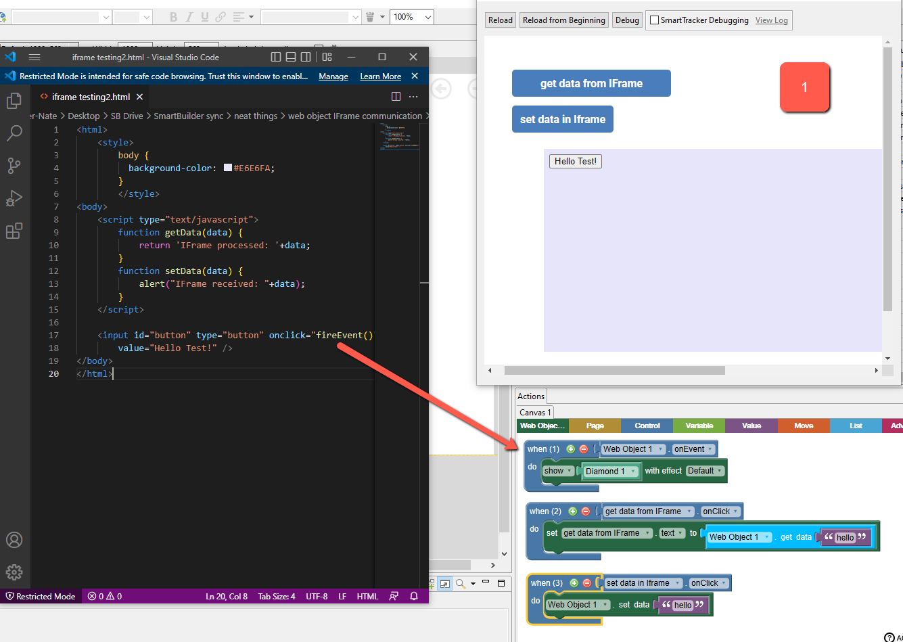The width and height of the screenshot is (903, 642).
Task: Click the split editor right icon
Action: (396, 97)
